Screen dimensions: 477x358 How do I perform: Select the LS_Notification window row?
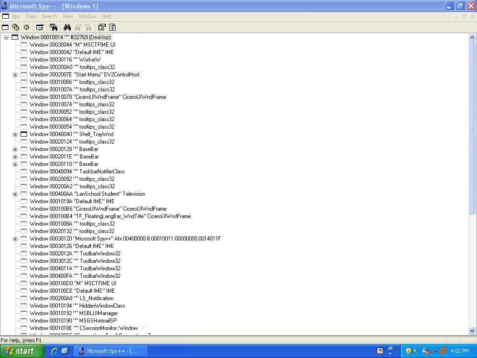[x=71, y=298]
